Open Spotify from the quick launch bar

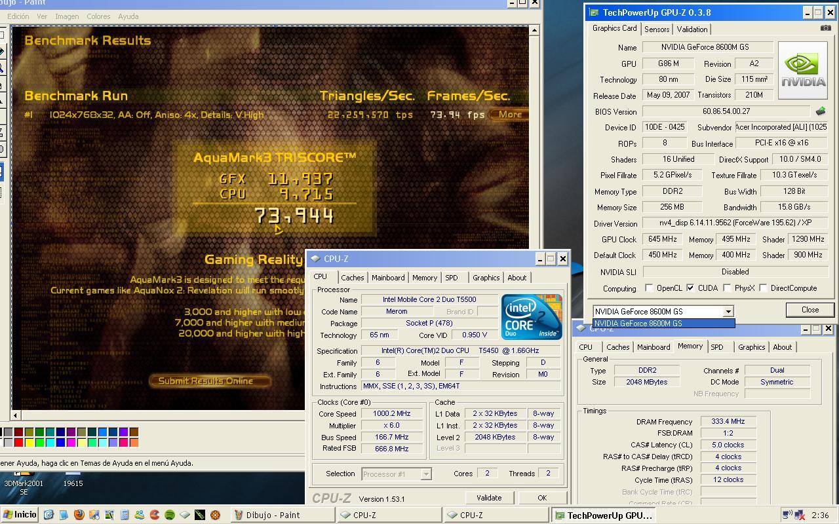click(169, 515)
